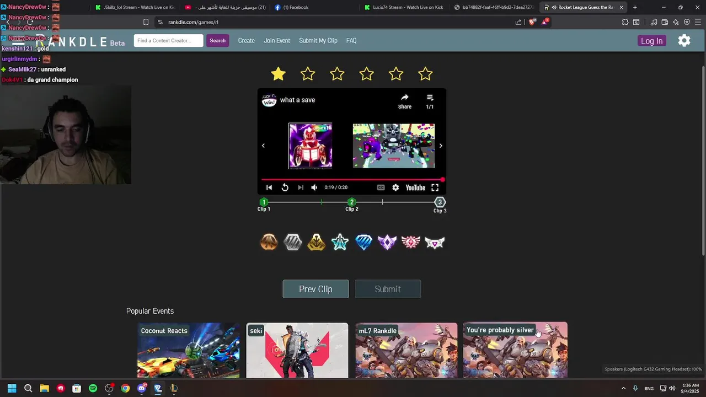Open the FAQ page
This screenshot has width=706, height=397.
[351, 40]
